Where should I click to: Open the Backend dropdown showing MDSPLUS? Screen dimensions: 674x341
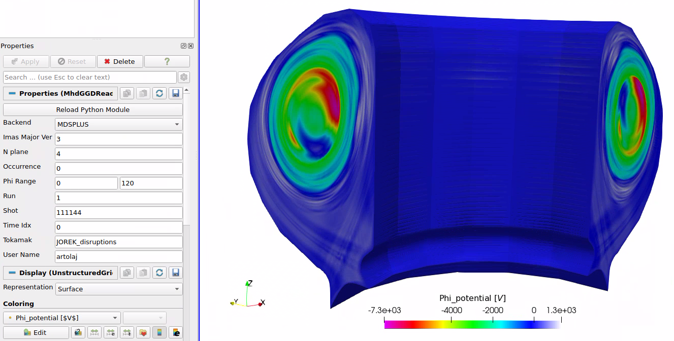(119, 124)
